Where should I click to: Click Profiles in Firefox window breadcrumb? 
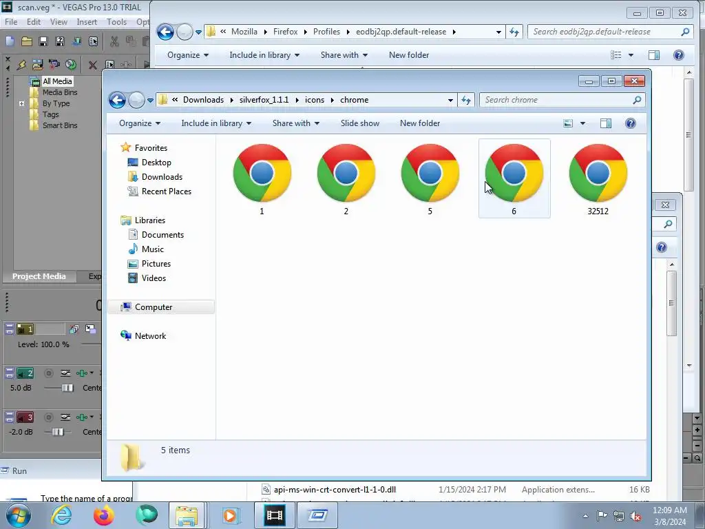coord(326,32)
